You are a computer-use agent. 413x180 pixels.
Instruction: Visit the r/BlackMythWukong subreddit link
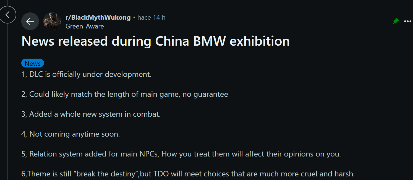pyautogui.click(x=98, y=17)
